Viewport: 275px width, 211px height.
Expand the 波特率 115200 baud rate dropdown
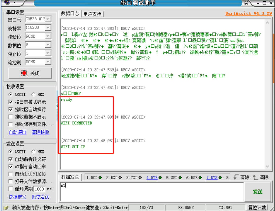48,28
